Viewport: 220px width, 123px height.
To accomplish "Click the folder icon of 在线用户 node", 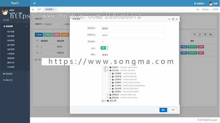I will click(110, 67).
